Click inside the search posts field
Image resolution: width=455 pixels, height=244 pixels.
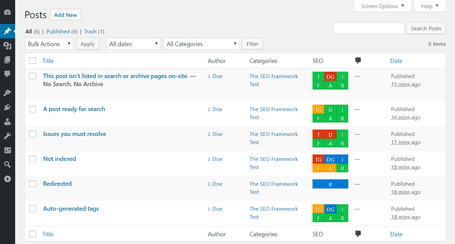[x=369, y=28]
